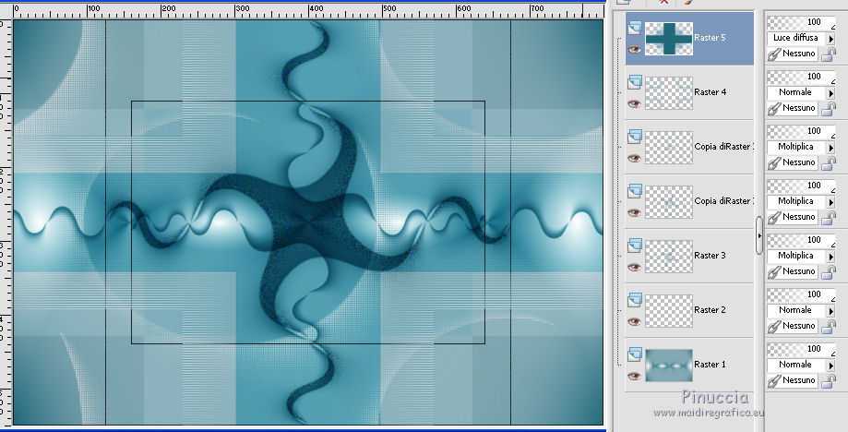Click the Nessuno link group button for Raster 2
This screenshot has width=848, height=432.
[793, 326]
